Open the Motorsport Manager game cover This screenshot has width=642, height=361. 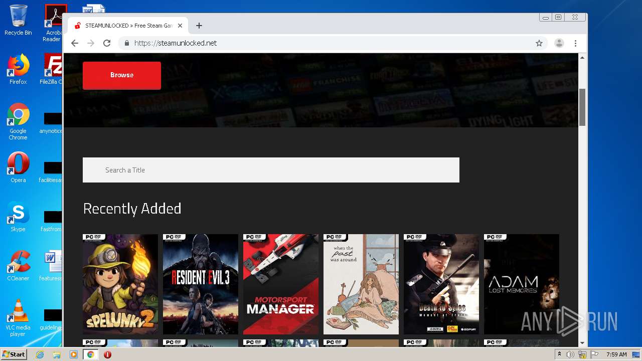click(x=281, y=284)
